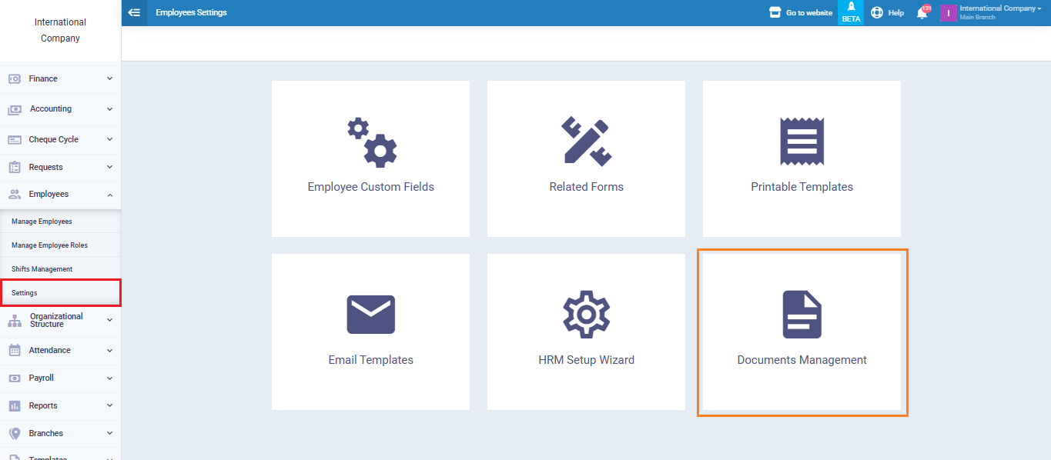Image resolution: width=1051 pixels, height=460 pixels.
Task: Open the Email Templates envelope icon
Action: 370,315
